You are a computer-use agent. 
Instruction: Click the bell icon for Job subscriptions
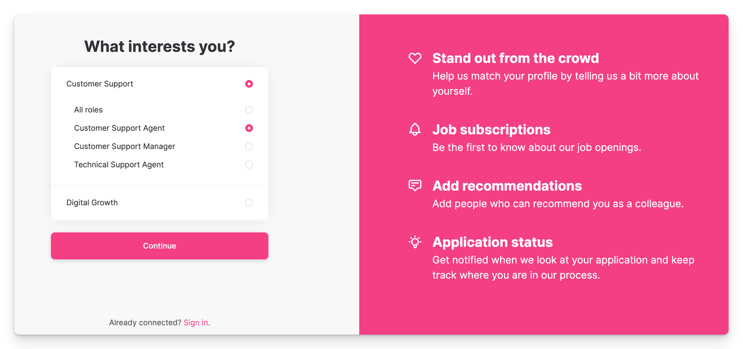pos(415,129)
